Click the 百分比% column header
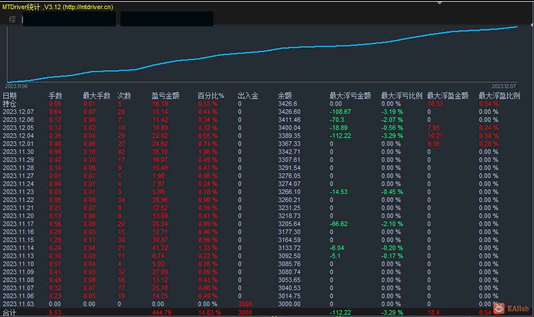This screenshot has width=534, height=317. click(x=211, y=96)
